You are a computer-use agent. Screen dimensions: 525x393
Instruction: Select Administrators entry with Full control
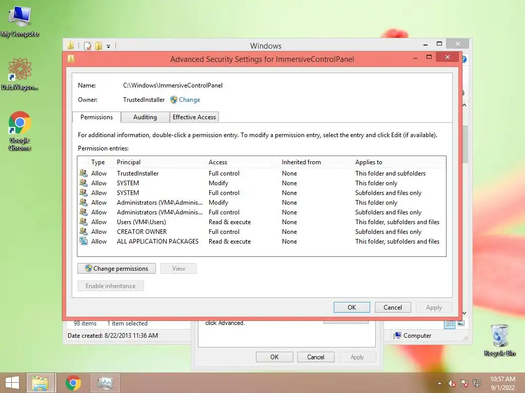261,212
